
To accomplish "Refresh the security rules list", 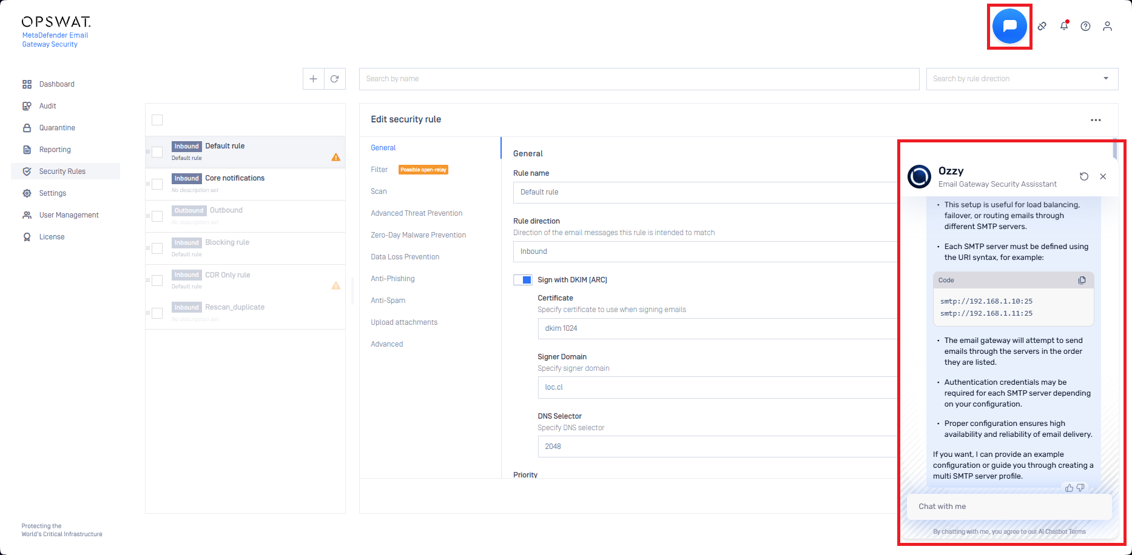I will (334, 79).
